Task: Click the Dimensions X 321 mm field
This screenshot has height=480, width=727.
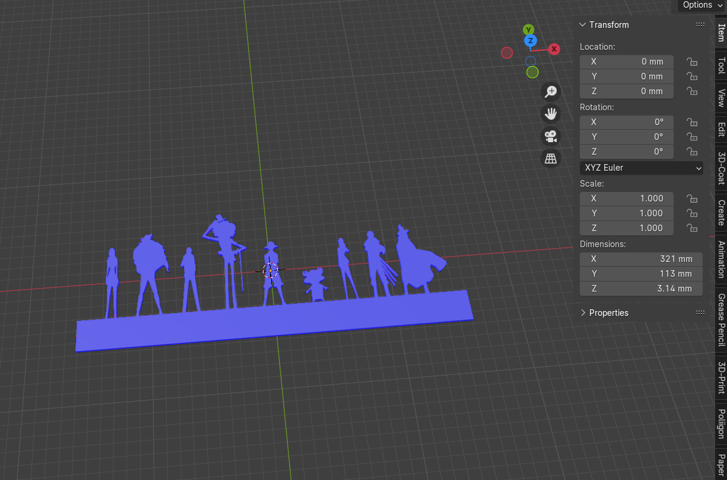Action: [641, 259]
